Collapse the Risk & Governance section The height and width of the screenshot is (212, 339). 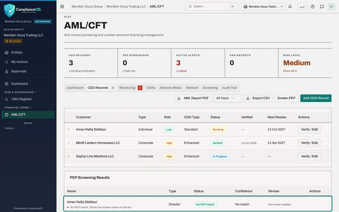(x=20, y=92)
